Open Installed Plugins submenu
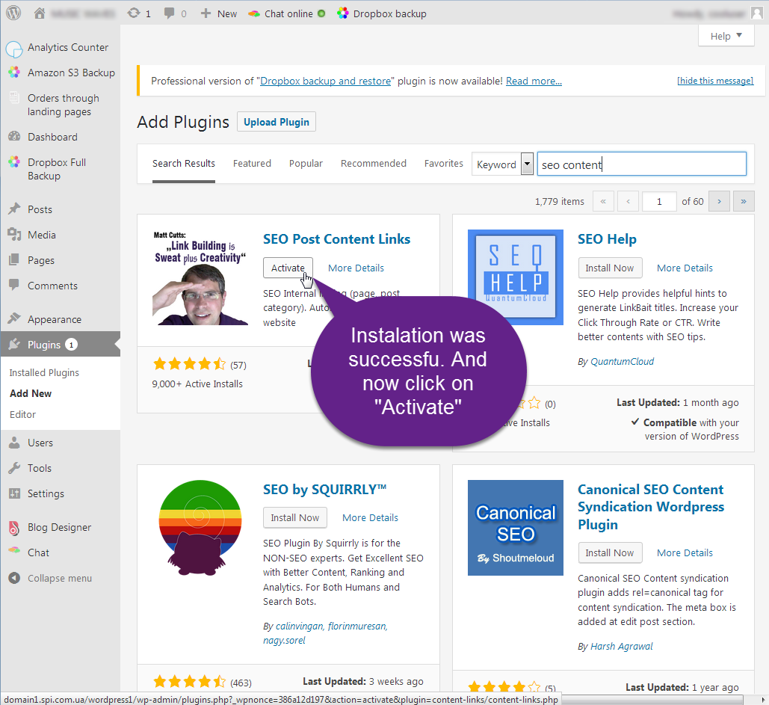 coord(44,373)
